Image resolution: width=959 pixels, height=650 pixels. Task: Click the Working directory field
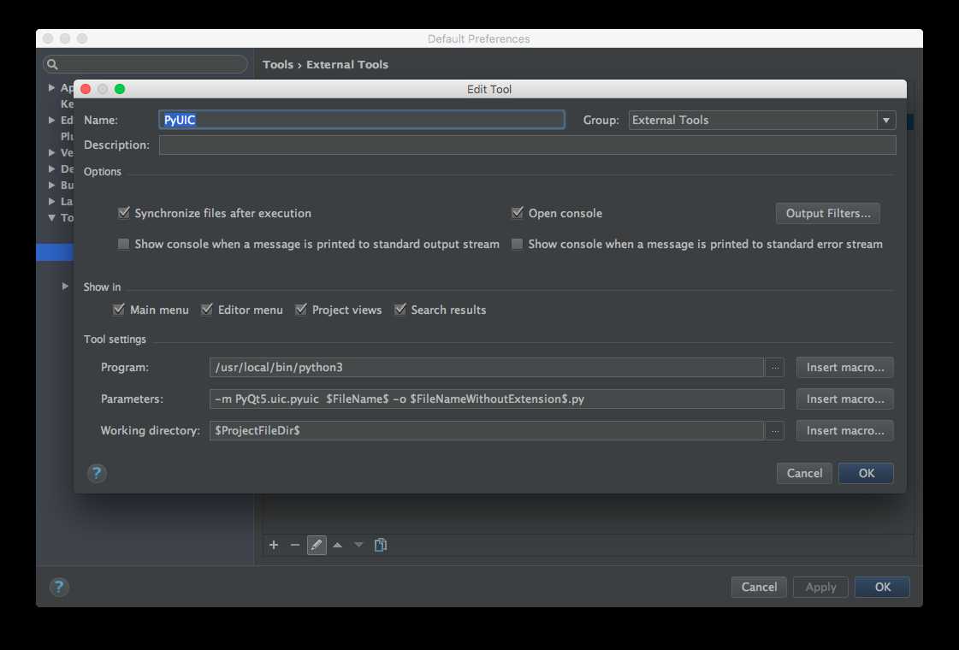coord(486,430)
